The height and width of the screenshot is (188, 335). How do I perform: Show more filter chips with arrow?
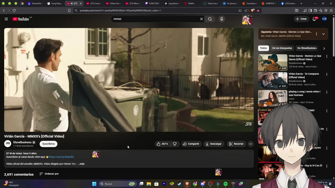324,48
